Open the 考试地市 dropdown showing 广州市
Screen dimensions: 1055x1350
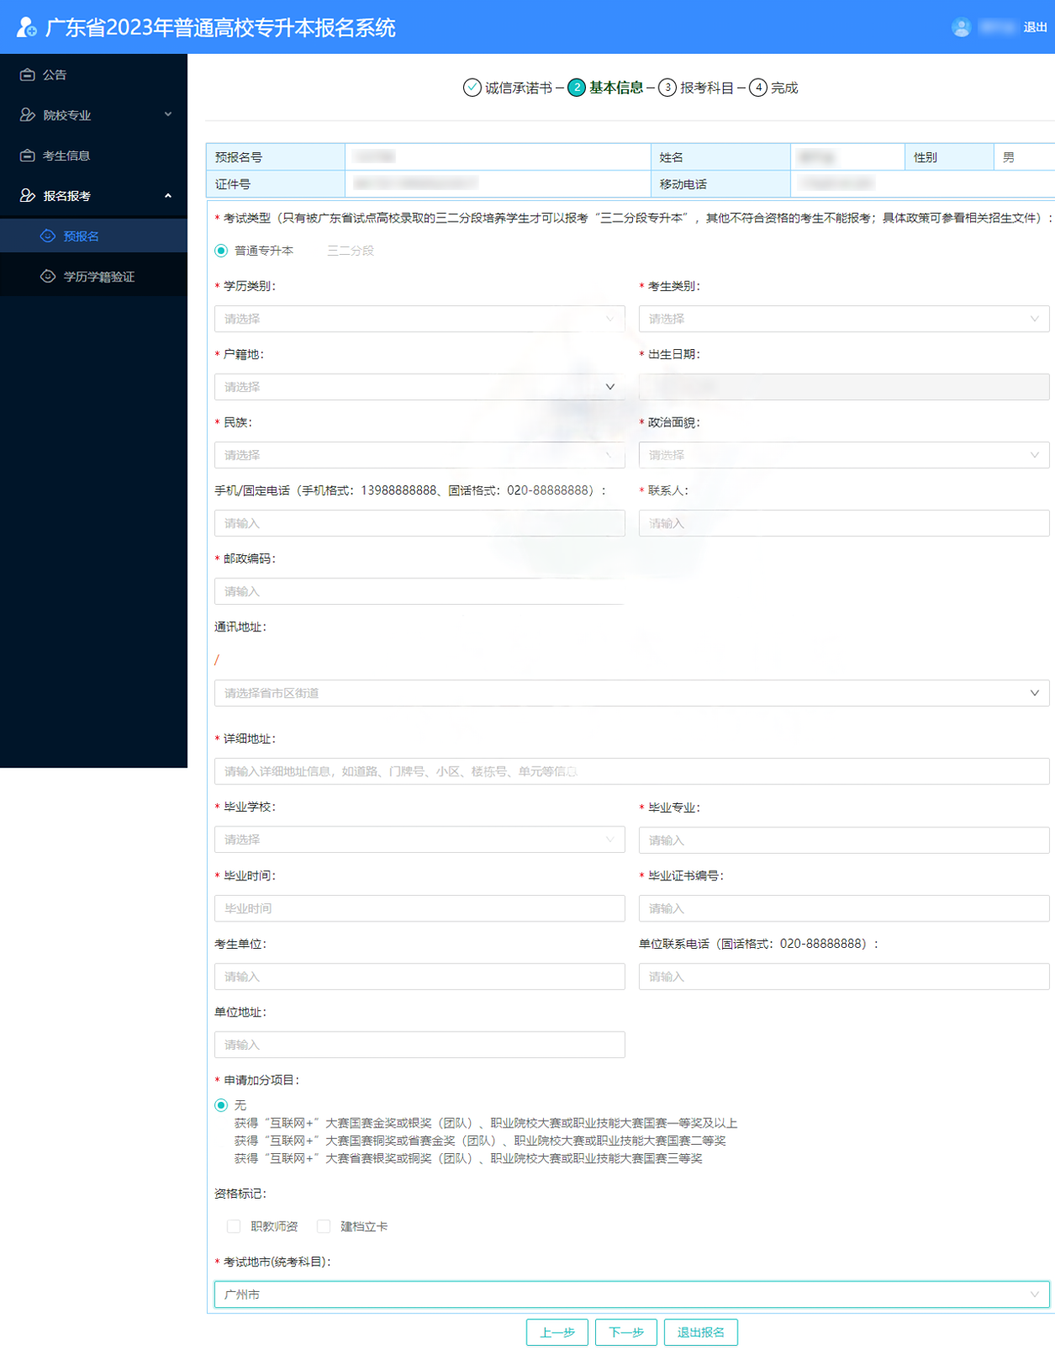tap(631, 1294)
